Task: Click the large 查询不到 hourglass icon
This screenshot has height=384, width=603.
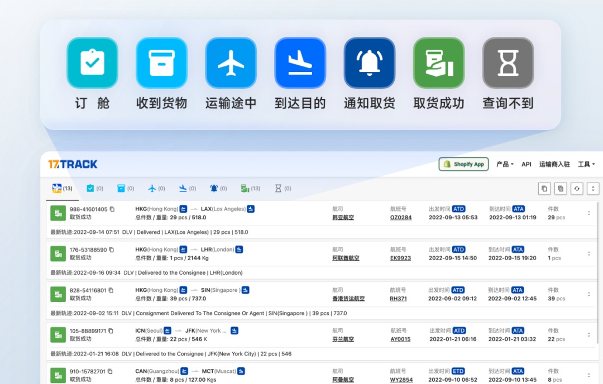Action: click(508, 63)
